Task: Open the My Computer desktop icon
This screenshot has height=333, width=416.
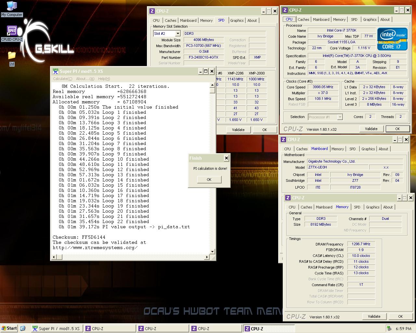Action: tap(12, 9)
